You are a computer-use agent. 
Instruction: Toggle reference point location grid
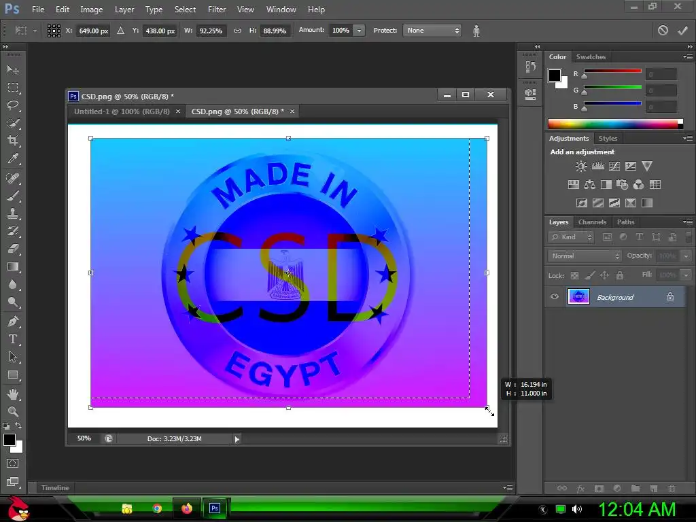click(54, 31)
